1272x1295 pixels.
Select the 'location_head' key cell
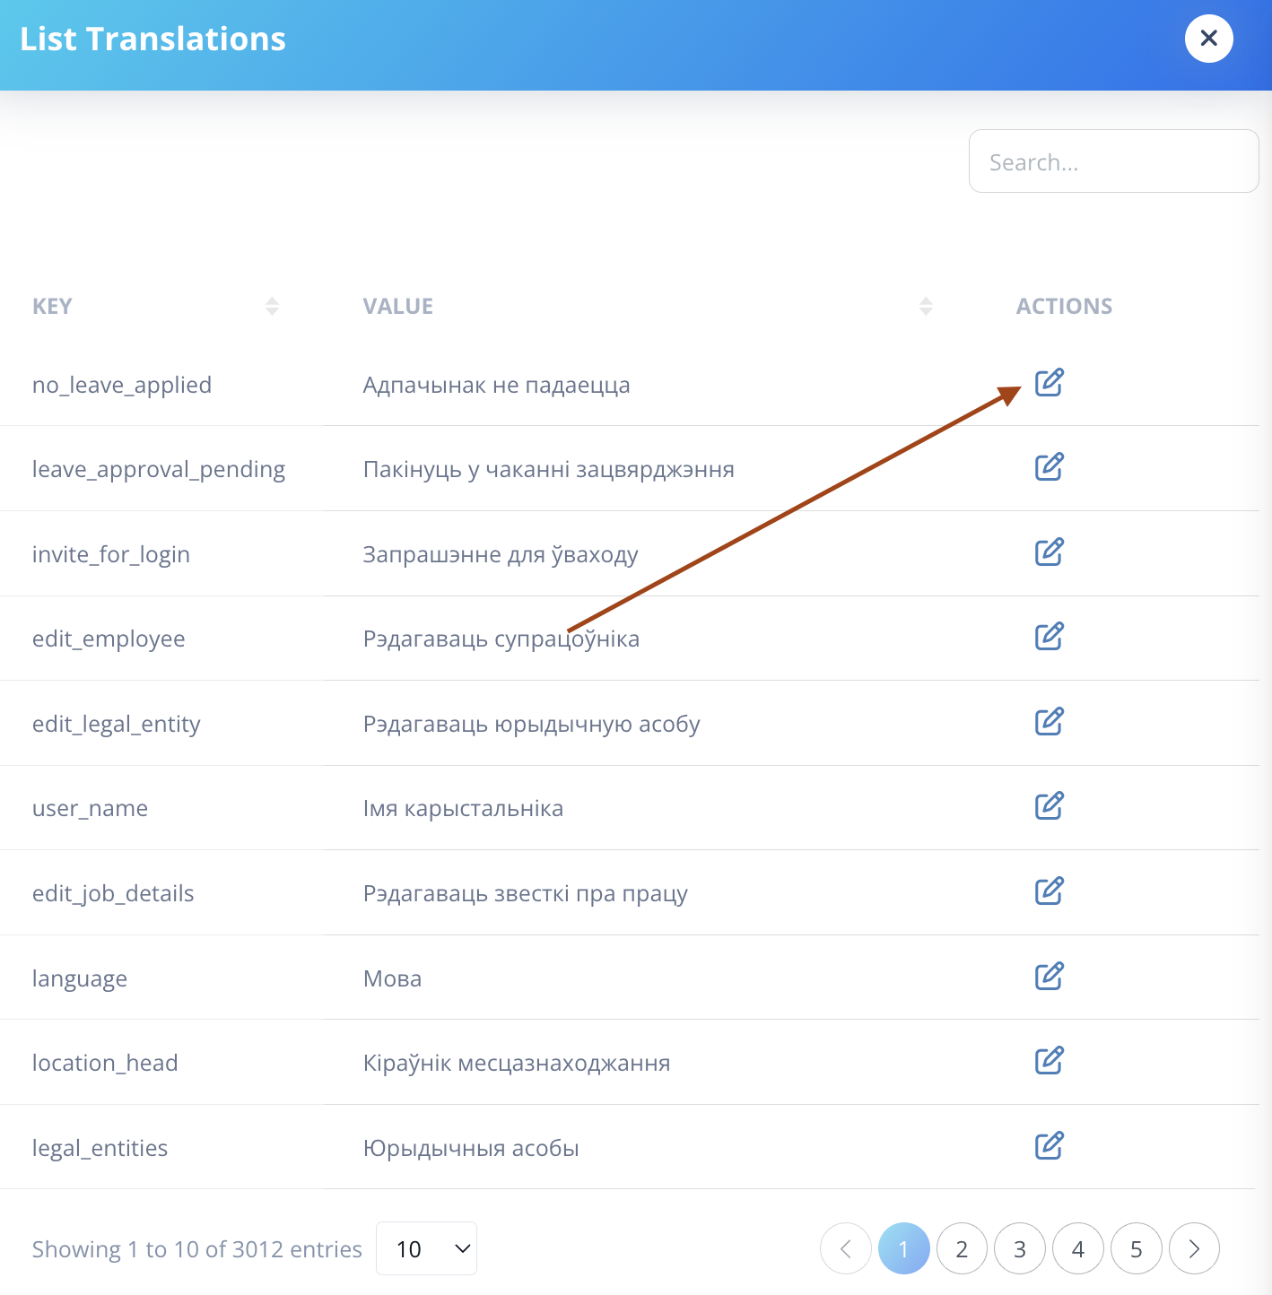coord(105,1063)
